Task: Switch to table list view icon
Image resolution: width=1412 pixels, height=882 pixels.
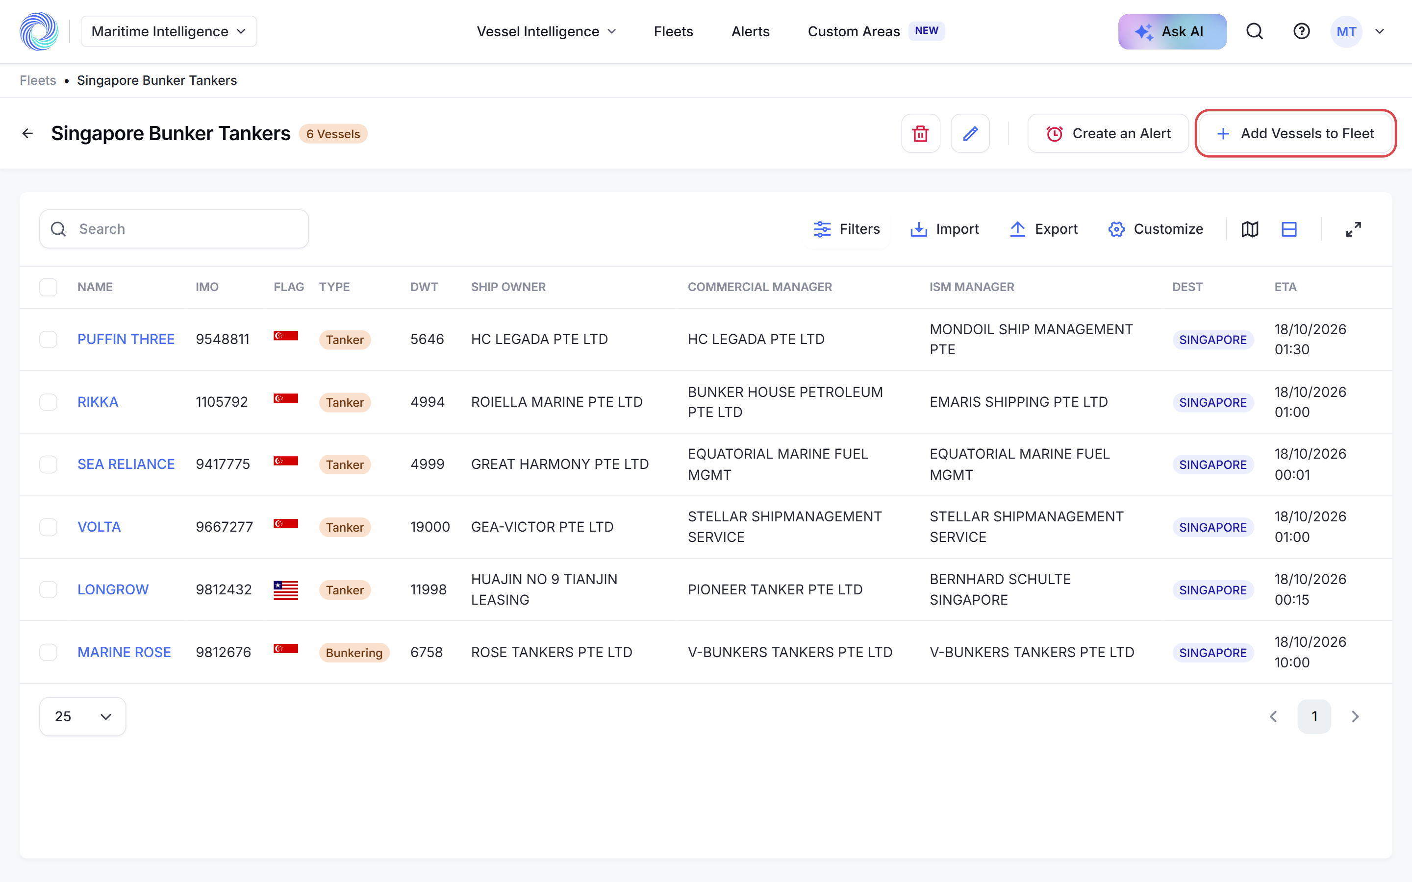Action: click(x=1289, y=229)
